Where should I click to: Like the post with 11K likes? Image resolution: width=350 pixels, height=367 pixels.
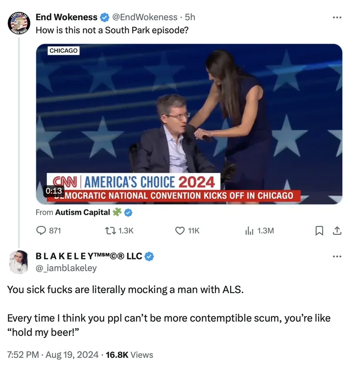pyautogui.click(x=180, y=231)
